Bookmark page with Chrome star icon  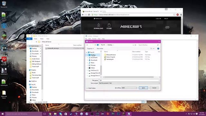coord(174,15)
